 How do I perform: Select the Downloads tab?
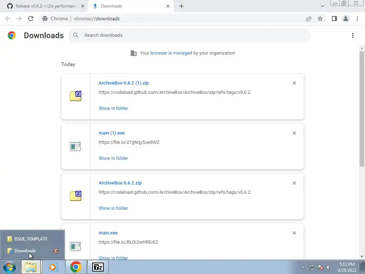[x=130, y=6]
